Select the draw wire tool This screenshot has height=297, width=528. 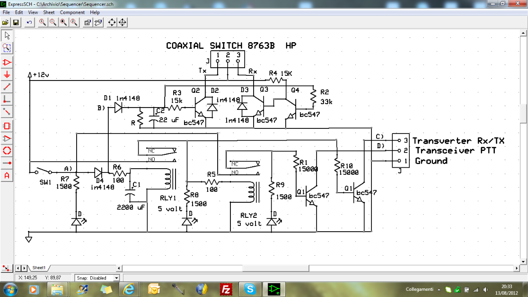pyautogui.click(x=7, y=87)
